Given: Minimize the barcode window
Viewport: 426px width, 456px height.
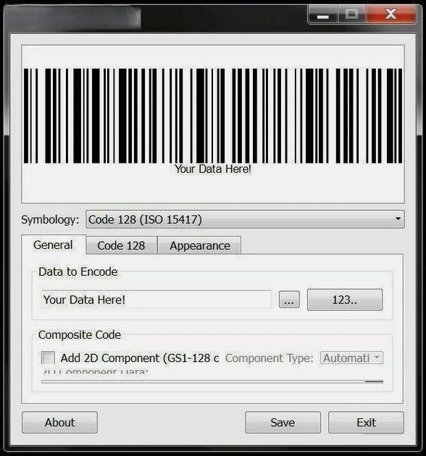Looking at the screenshot, I should tap(322, 14).
